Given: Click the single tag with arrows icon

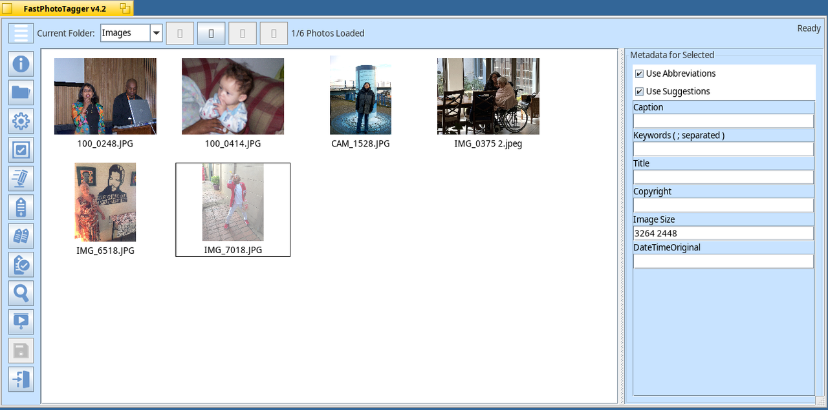Looking at the screenshot, I should click(21, 207).
